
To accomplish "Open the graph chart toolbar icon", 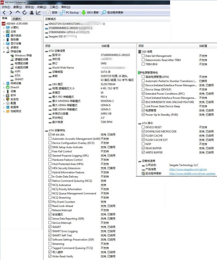I will point(38,13).
